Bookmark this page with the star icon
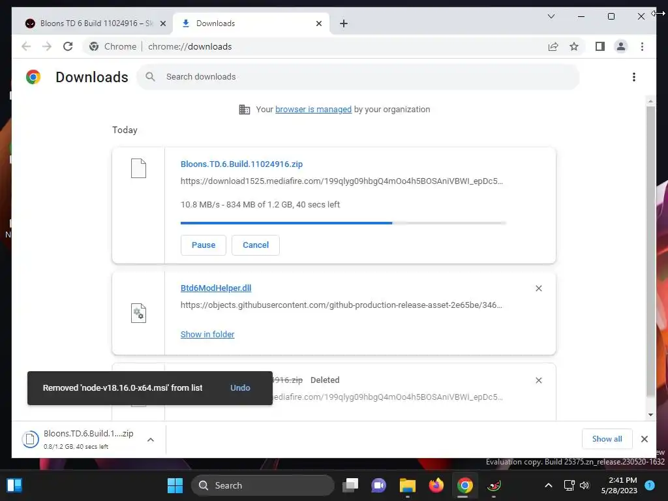668x501 pixels. coord(574,46)
